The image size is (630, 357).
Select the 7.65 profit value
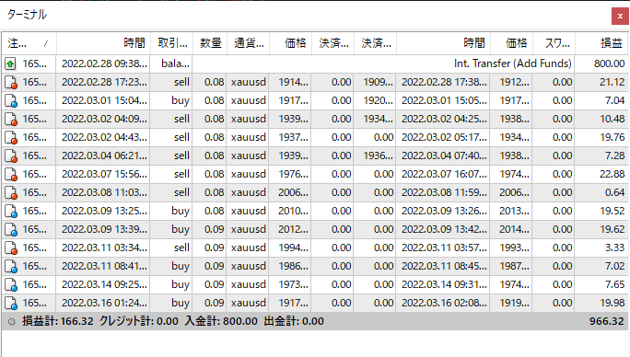pos(614,284)
